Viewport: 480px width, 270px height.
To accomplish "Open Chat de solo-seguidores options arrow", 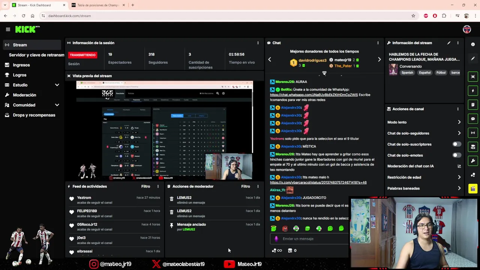I will coord(459,133).
